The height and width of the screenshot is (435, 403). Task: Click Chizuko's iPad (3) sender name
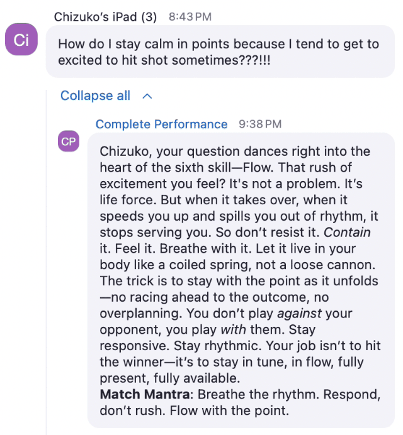coord(105,17)
